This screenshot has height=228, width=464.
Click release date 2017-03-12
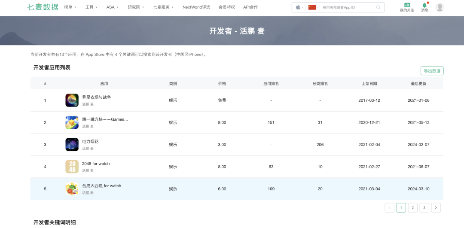pyautogui.click(x=369, y=100)
